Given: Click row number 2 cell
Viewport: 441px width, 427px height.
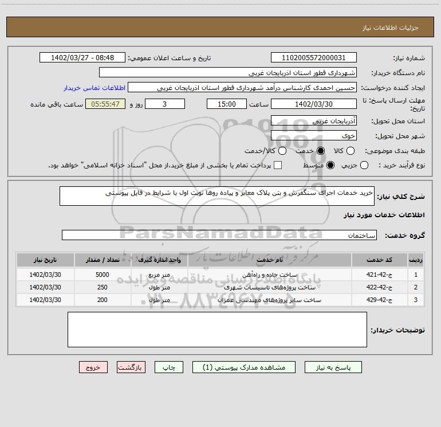Looking at the screenshot, I should coord(416,287).
